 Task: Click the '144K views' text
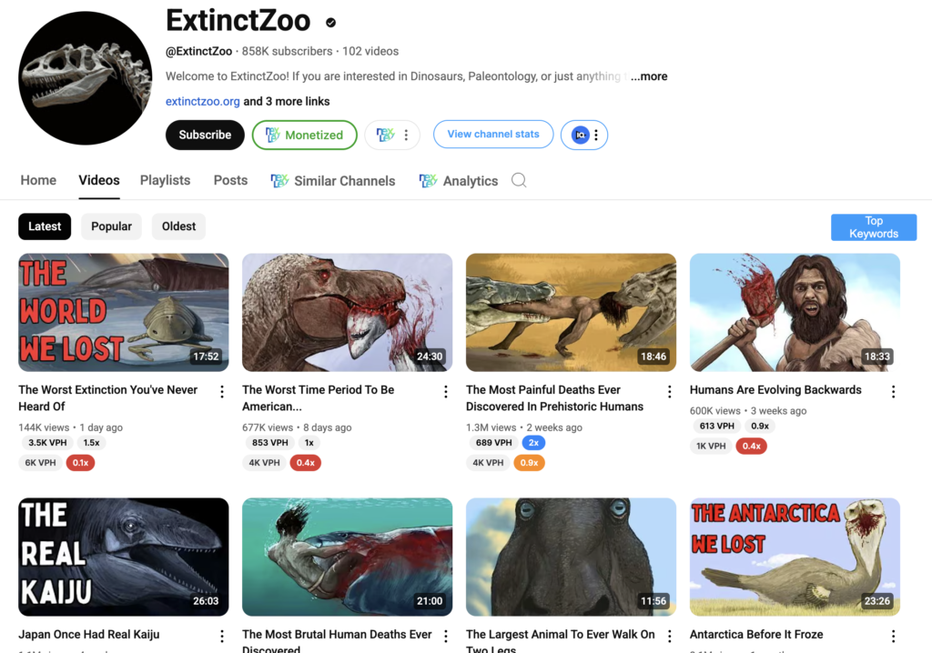point(44,427)
